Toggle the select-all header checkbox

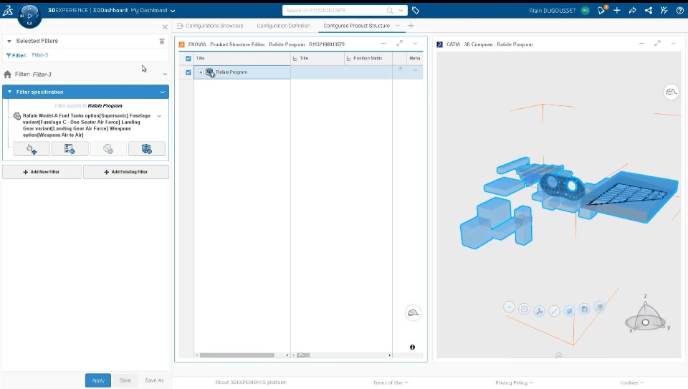click(x=188, y=58)
